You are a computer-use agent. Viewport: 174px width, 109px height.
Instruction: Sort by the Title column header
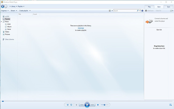(20, 14)
